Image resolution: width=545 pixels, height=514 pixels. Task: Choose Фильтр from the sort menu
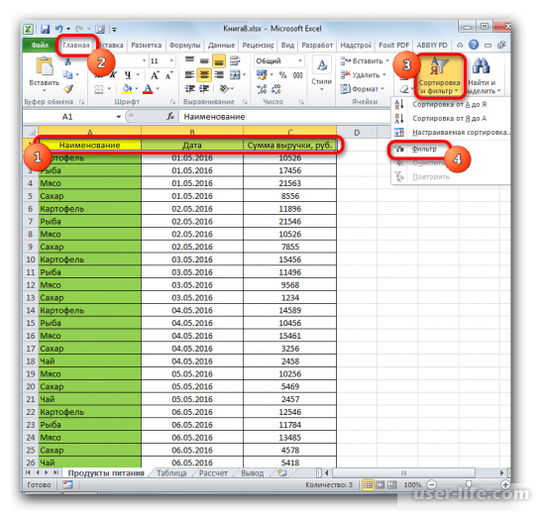(x=424, y=149)
